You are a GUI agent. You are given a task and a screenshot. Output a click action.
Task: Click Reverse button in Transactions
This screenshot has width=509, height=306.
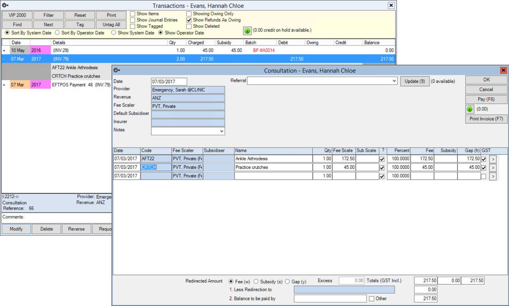point(76,229)
